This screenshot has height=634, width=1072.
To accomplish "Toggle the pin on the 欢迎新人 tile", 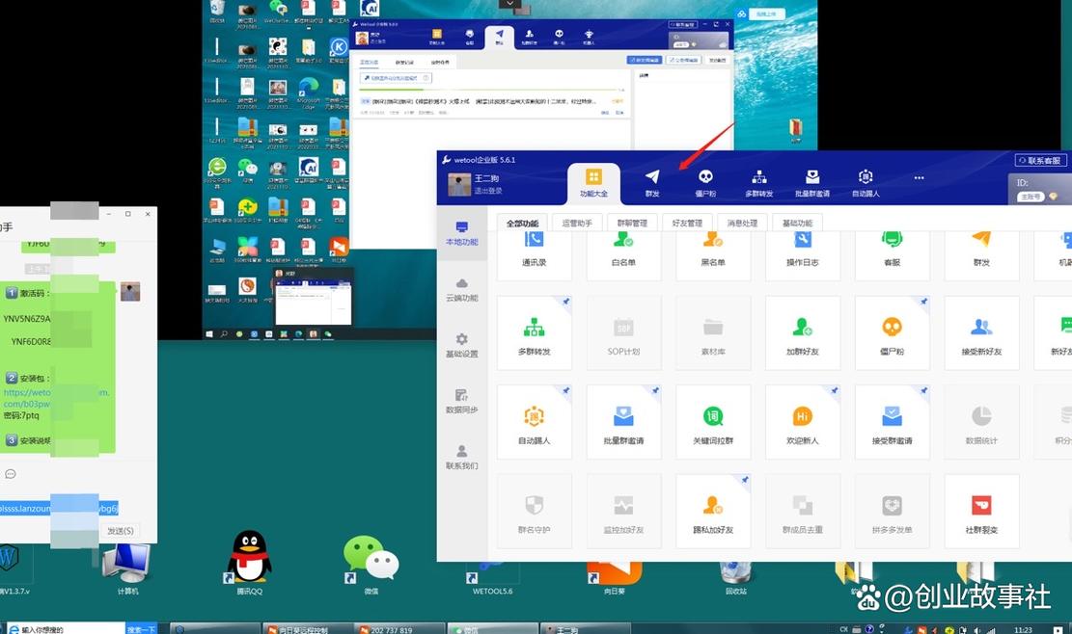I will (x=835, y=390).
